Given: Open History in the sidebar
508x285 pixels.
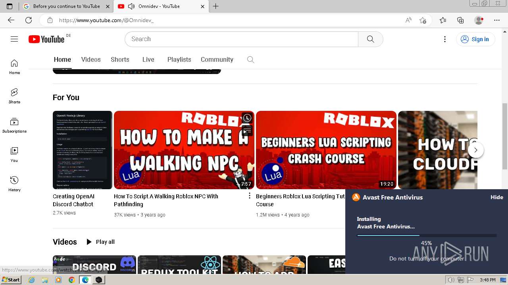Looking at the screenshot, I should [14, 184].
